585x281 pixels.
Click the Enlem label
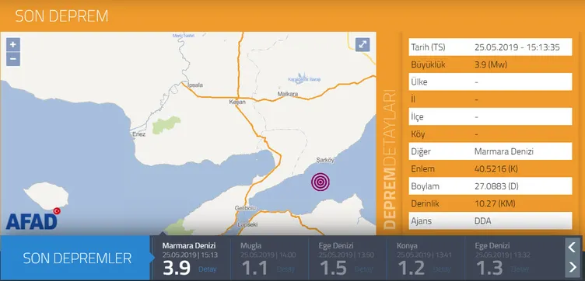pyautogui.click(x=422, y=169)
